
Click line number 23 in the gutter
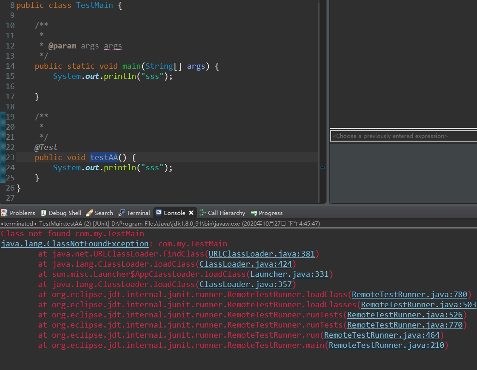pyautogui.click(x=10, y=157)
